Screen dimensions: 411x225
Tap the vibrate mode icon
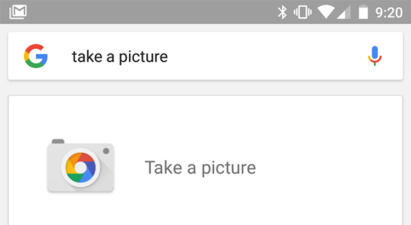pyautogui.click(x=302, y=12)
